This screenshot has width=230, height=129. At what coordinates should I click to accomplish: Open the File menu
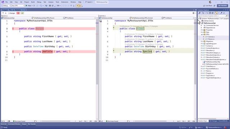(x=6, y=2)
